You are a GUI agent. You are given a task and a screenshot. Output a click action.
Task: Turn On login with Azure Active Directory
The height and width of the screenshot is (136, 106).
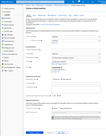coord(52,96)
